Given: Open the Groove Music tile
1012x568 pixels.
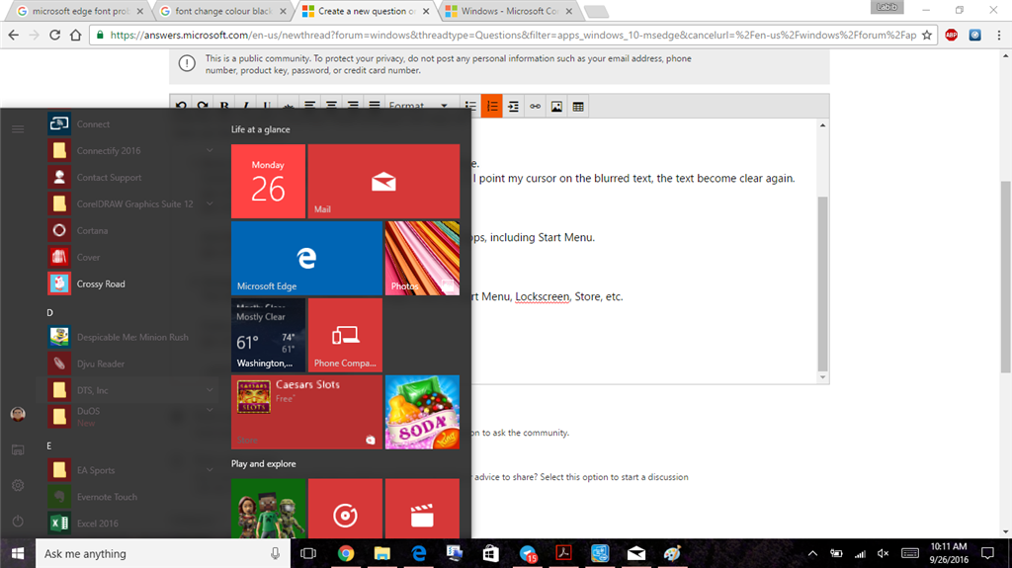Looking at the screenshot, I should pyautogui.click(x=345, y=509).
